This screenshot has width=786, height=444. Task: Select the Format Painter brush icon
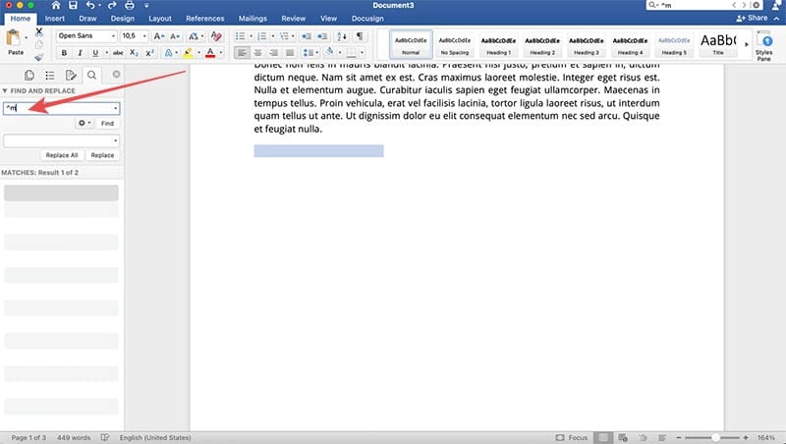(x=39, y=57)
